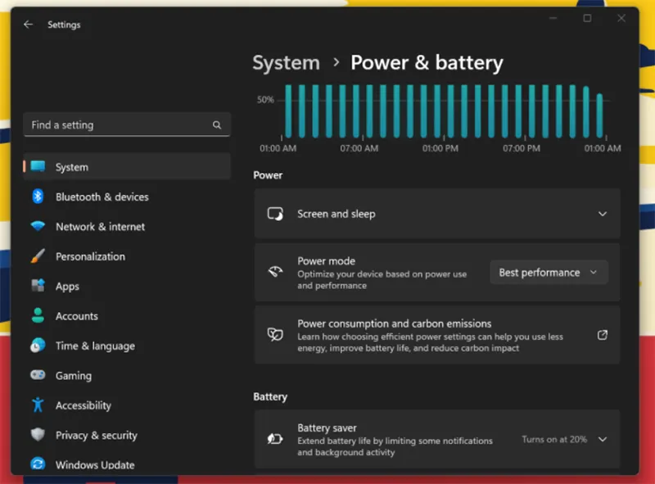Select Privacy & security

tap(127, 435)
